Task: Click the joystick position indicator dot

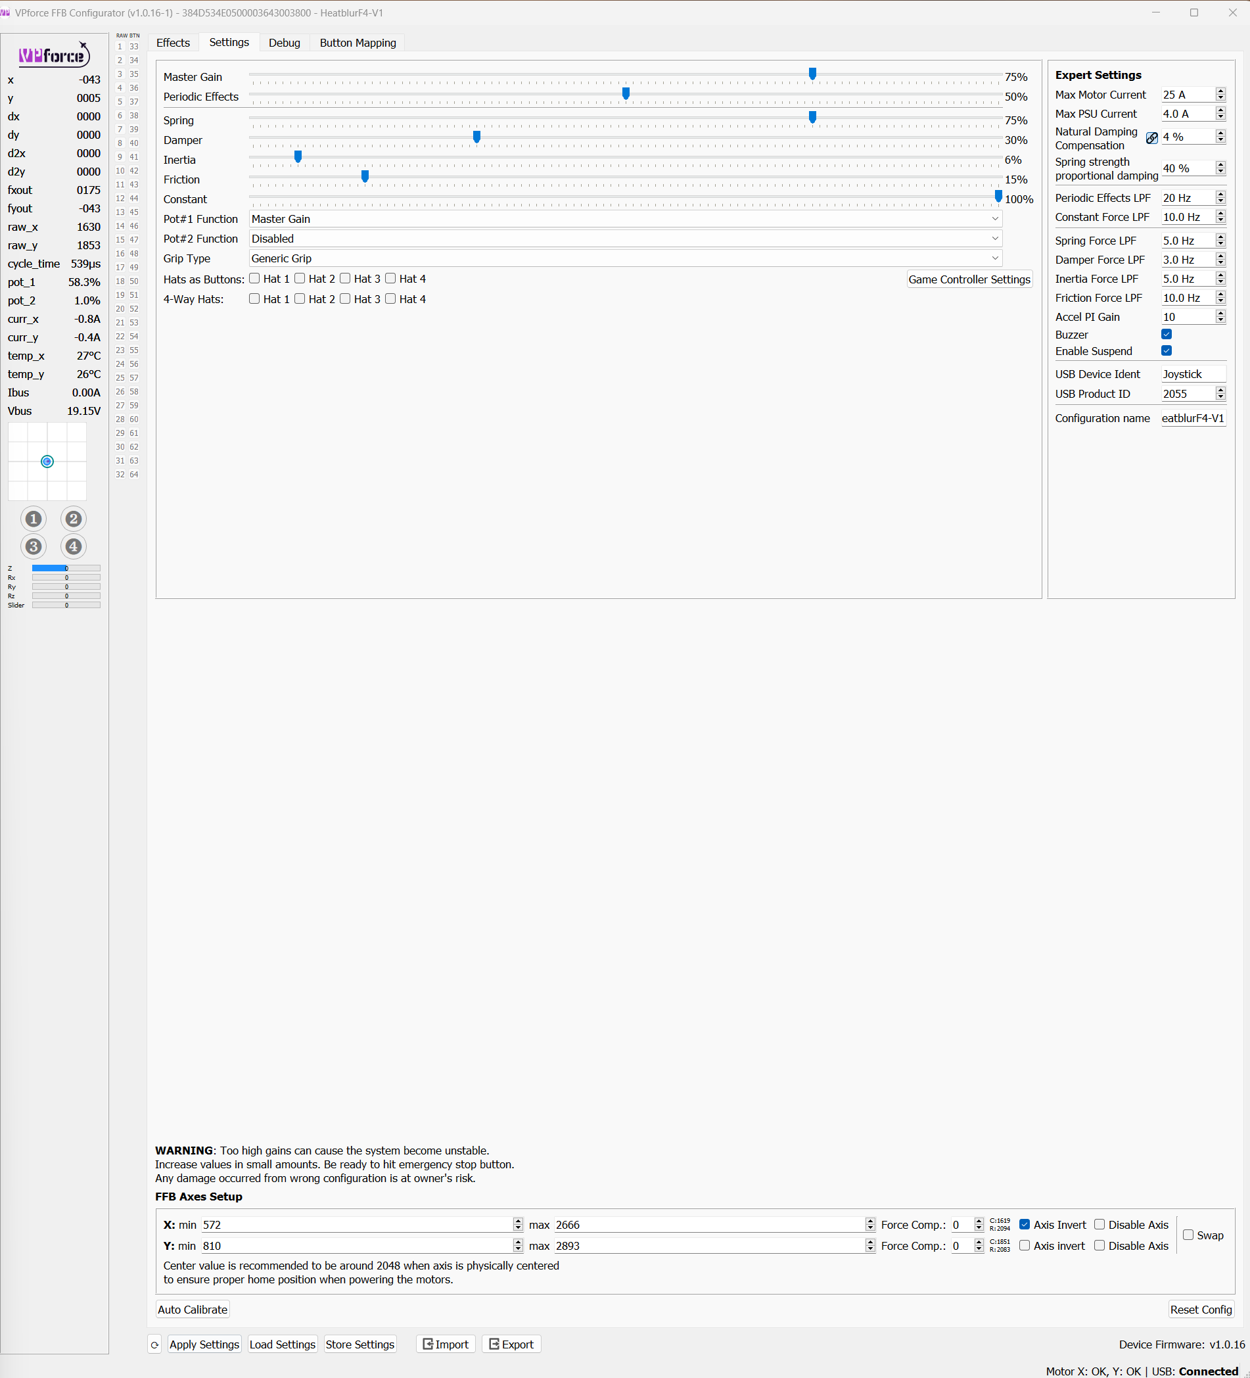Action: (47, 462)
